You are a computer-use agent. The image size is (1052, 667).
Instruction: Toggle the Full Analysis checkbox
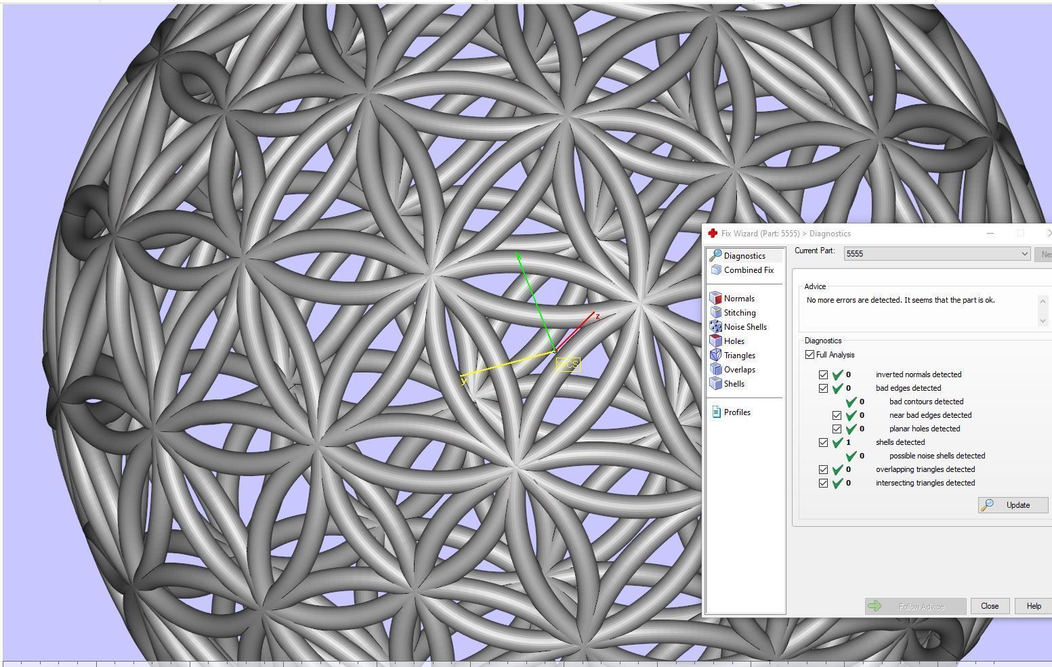(809, 354)
